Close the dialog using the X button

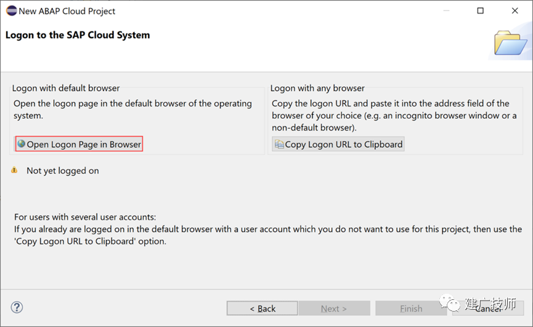coord(515,11)
